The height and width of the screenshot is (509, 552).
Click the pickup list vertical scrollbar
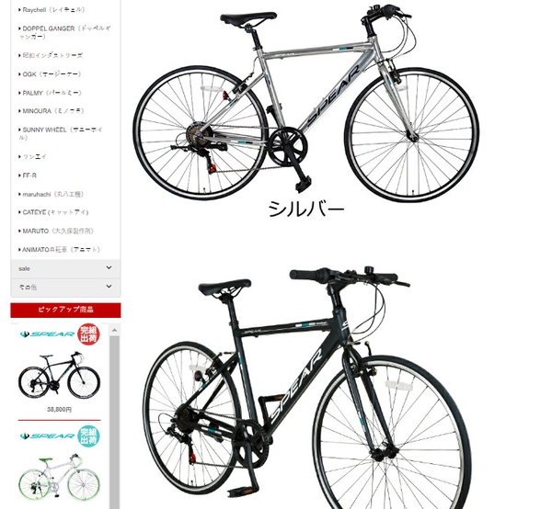point(114,422)
